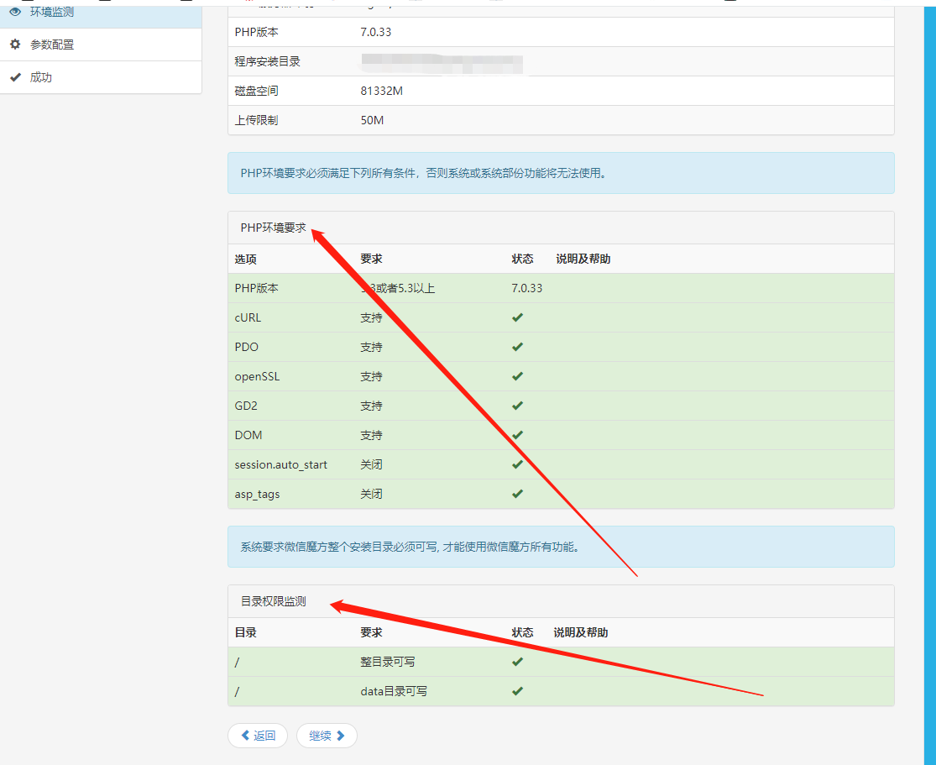Select the 磁盘空间 value 81332M
Viewport: 936px width, 765px height.
(381, 91)
